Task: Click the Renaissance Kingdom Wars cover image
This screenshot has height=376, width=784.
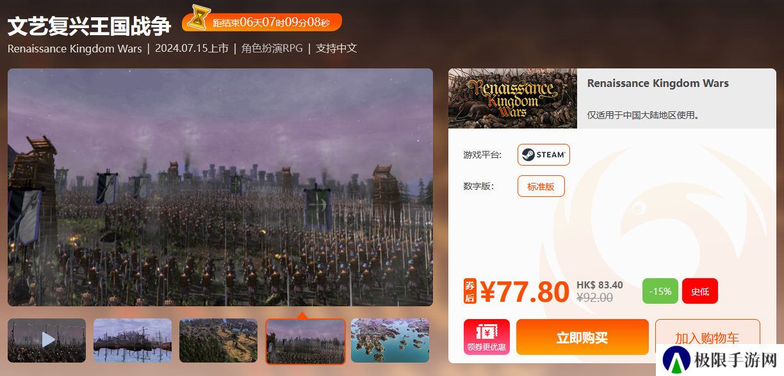Action: 512,98
